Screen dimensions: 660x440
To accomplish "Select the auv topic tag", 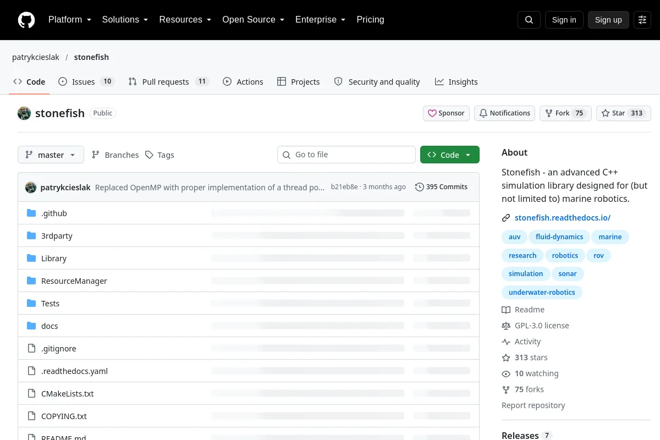I will [515, 237].
